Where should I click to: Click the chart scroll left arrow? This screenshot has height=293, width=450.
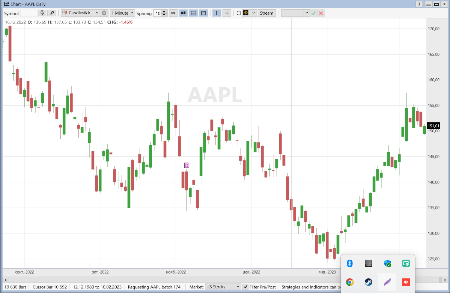coord(6,280)
